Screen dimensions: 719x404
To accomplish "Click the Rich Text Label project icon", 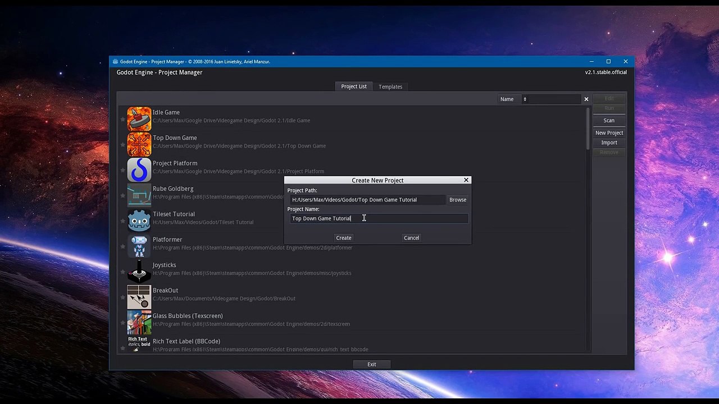I will [139, 344].
